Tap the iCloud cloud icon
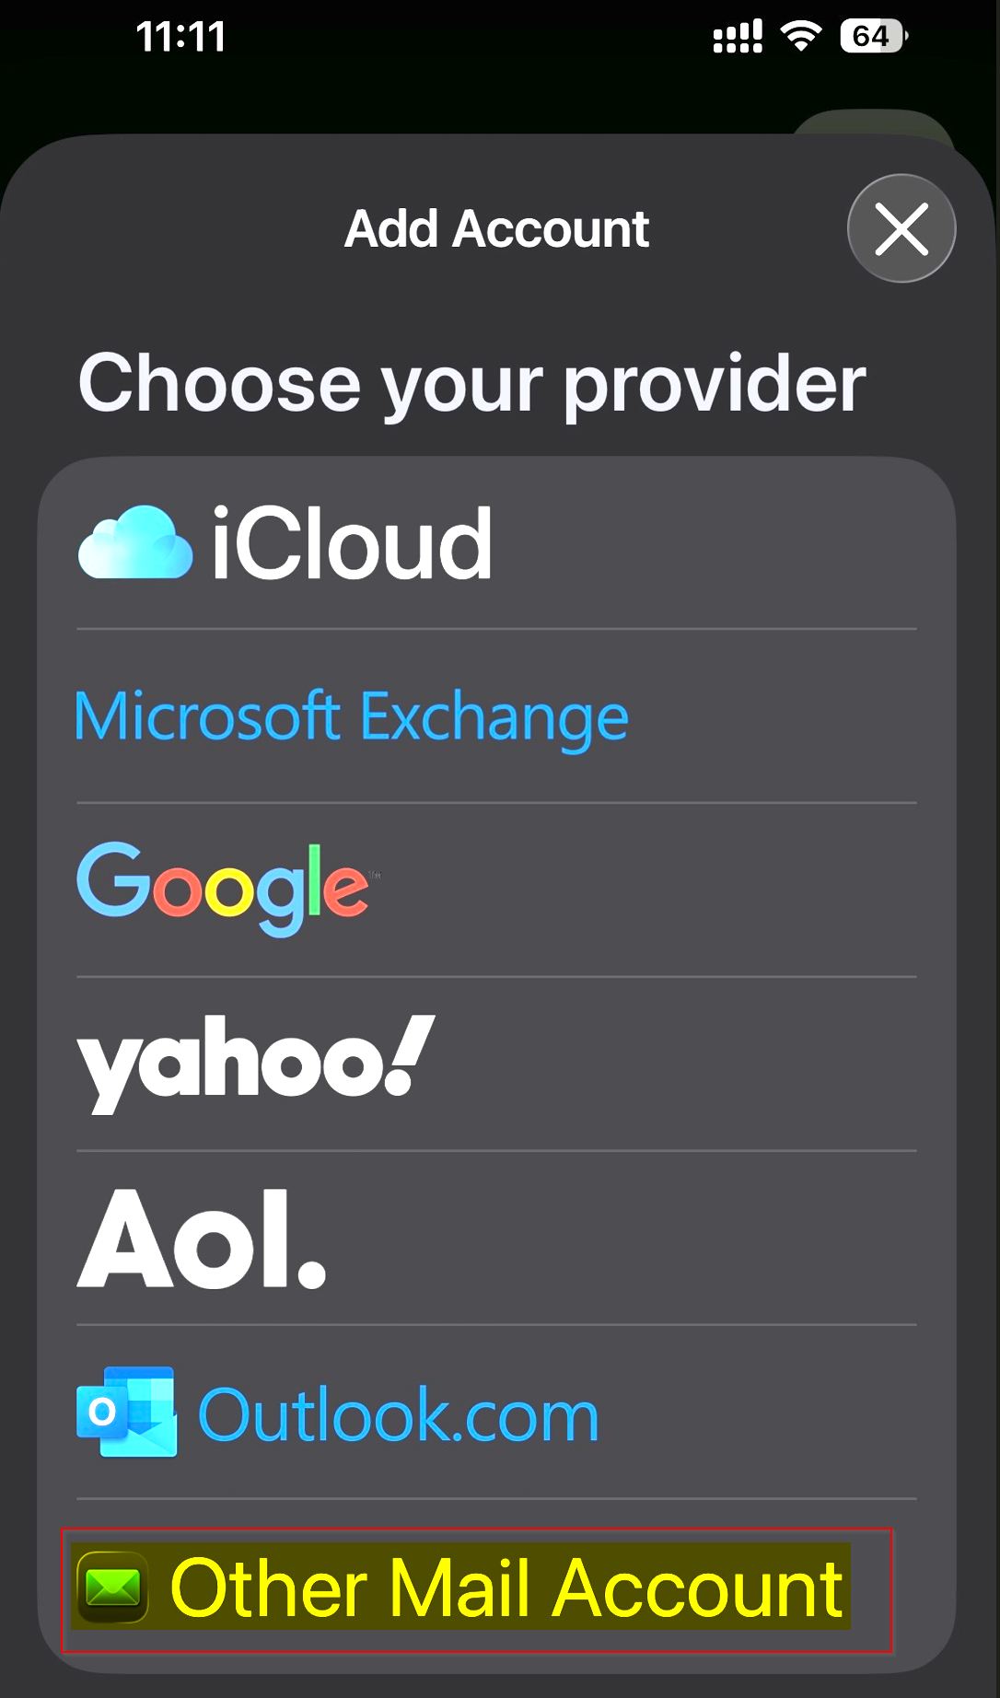 coord(134,543)
